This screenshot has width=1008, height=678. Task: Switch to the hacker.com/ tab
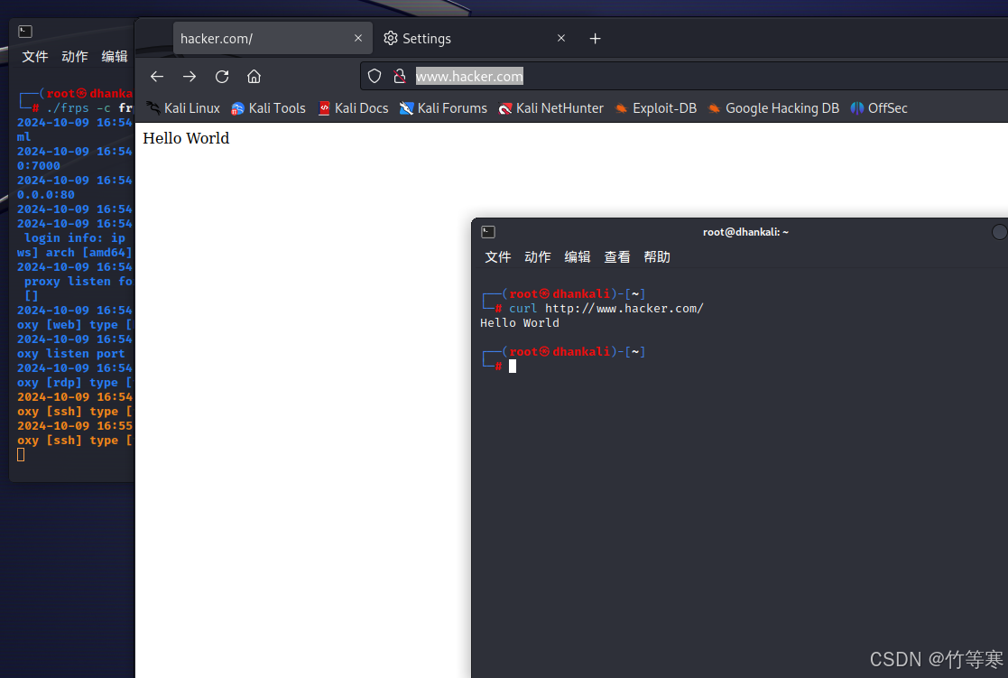click(x=273, y=39)
